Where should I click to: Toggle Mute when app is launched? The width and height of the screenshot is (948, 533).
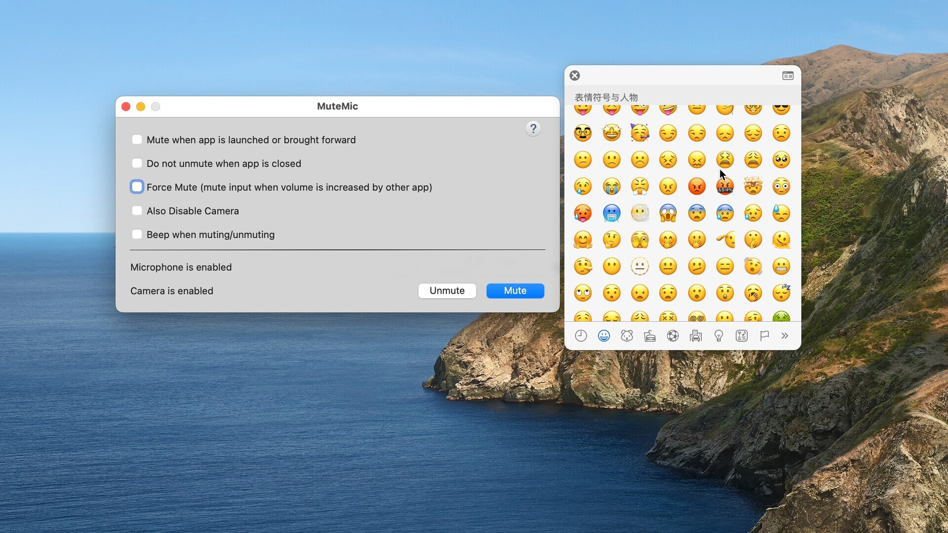137,139
